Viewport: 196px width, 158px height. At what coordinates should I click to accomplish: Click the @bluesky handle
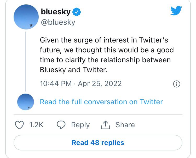58,22
